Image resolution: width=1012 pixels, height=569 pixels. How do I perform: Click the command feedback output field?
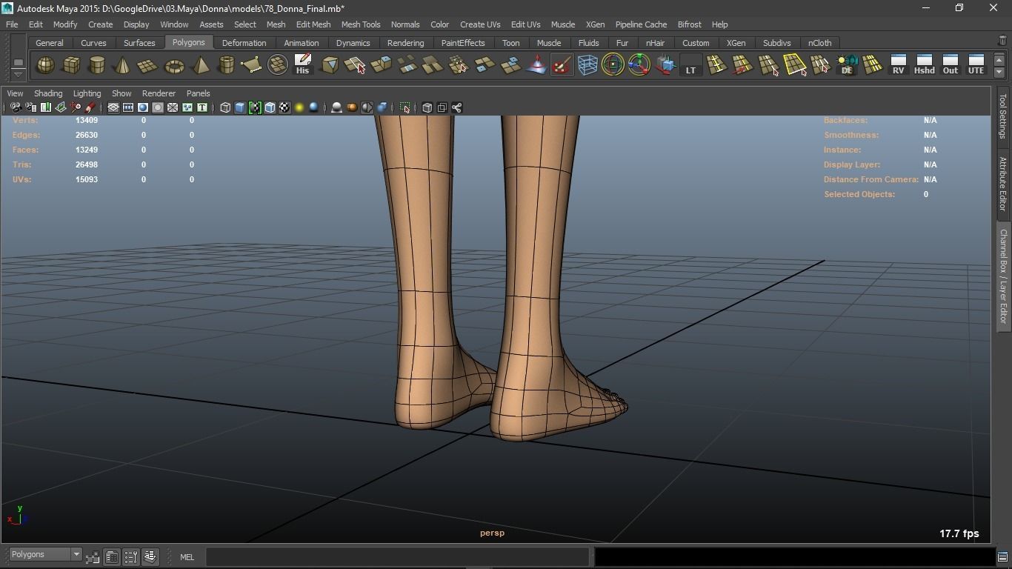[x=793, y=556]
